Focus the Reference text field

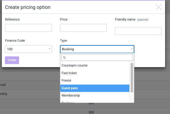click(x=28, y=28)
